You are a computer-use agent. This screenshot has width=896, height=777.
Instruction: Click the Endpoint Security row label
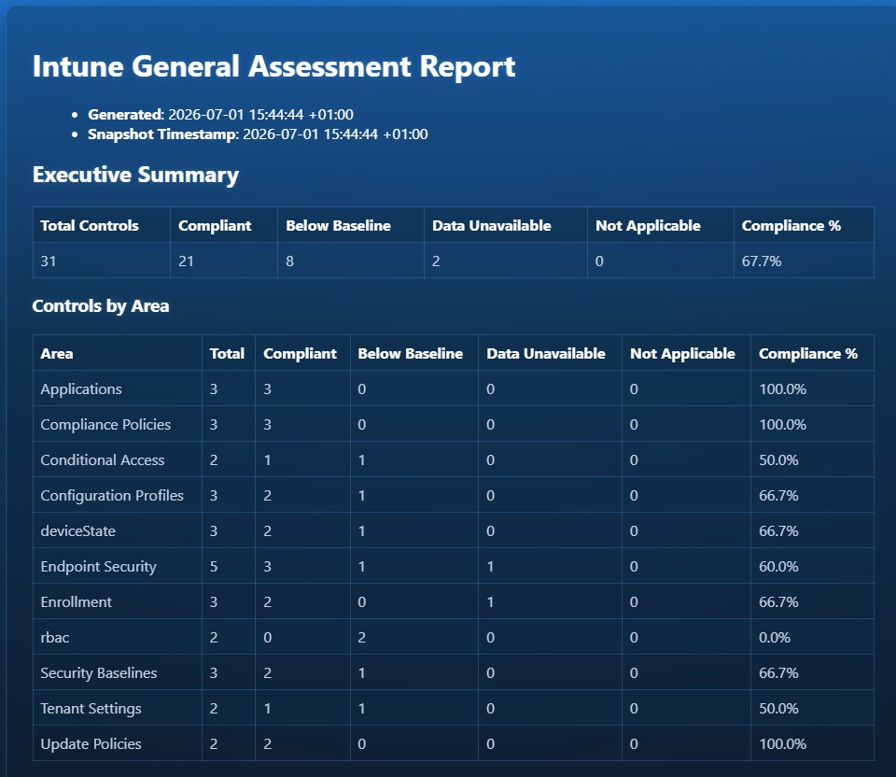98,567
